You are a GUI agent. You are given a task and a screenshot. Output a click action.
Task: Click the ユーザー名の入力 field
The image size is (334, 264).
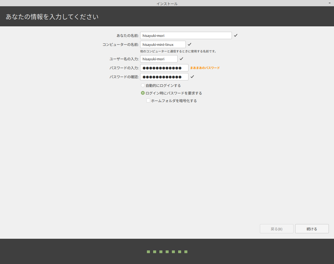[x=159, y=59]
